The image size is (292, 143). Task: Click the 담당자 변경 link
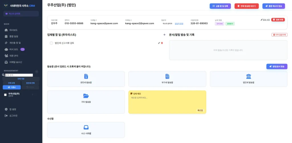point(179,24)
